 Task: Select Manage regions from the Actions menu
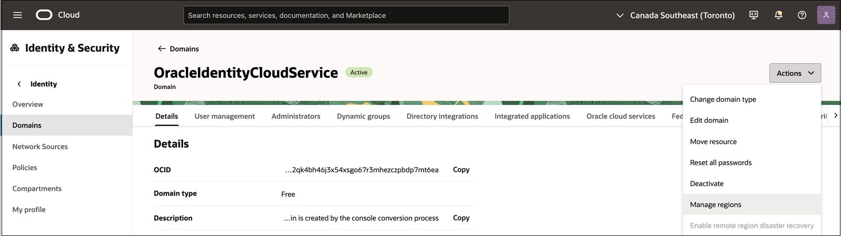coord(715,205)
